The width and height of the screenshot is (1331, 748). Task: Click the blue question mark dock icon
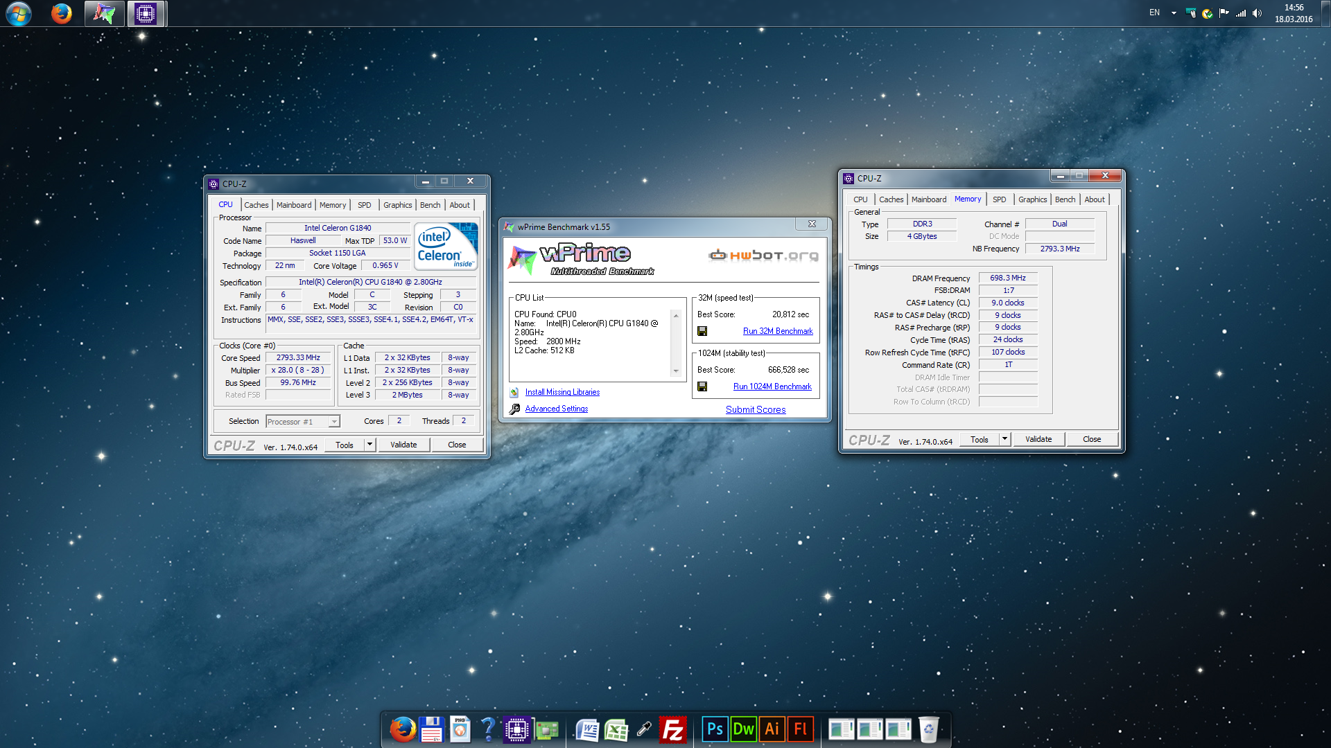488,729
